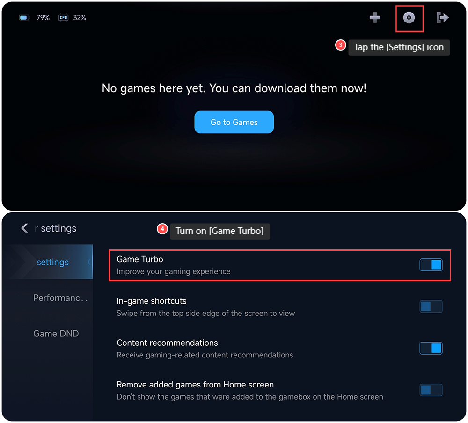Click the CPU usage icon
The width and height of the screenshot is (468, 423).
63,18
